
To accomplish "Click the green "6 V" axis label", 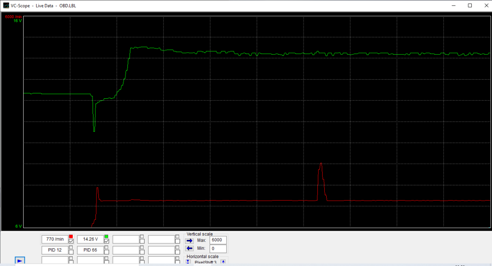I will pyautogui.click(x=19, y=226).
